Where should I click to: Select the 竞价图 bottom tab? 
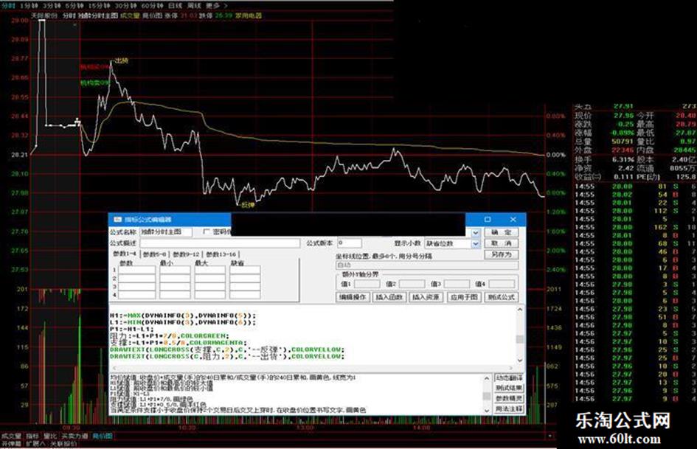point(103,436)
